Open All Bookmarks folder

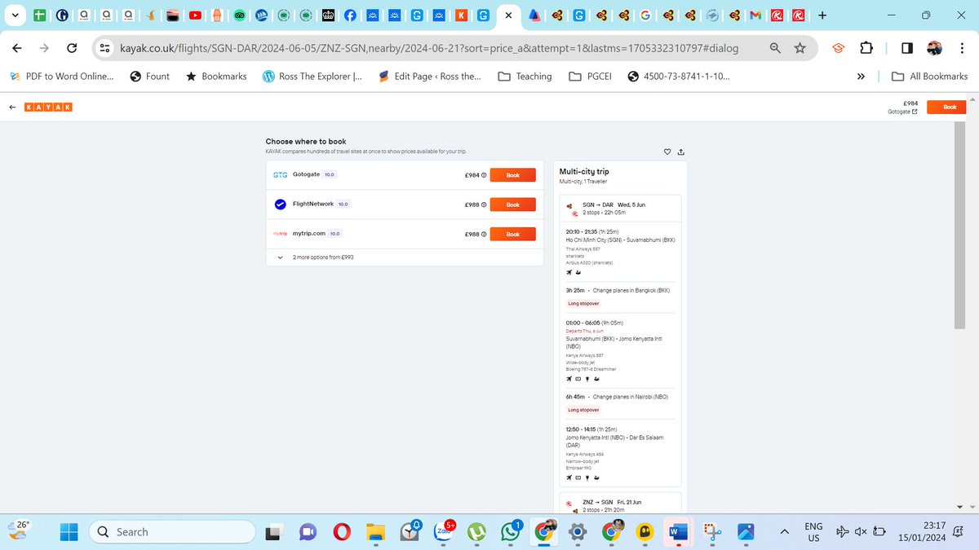pos(930,77)
